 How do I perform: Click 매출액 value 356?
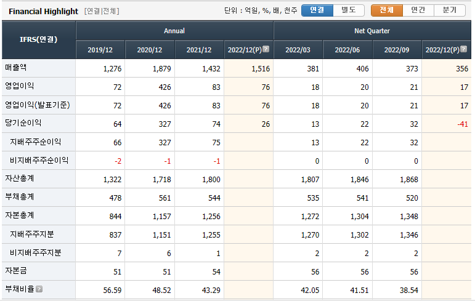point(462,69)
